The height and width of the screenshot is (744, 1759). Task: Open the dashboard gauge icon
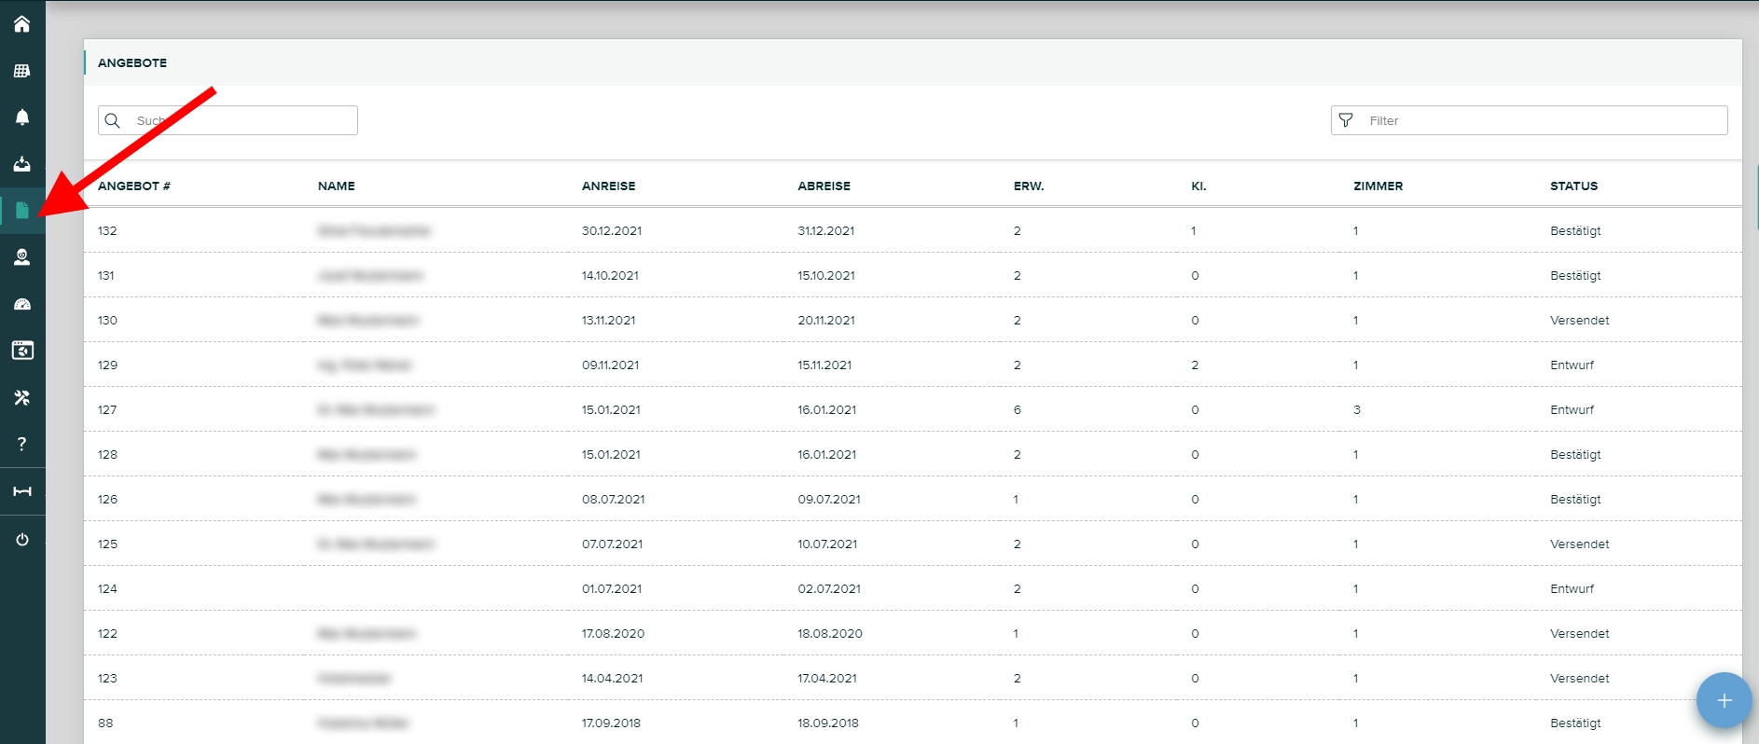[x=22, y=304]
